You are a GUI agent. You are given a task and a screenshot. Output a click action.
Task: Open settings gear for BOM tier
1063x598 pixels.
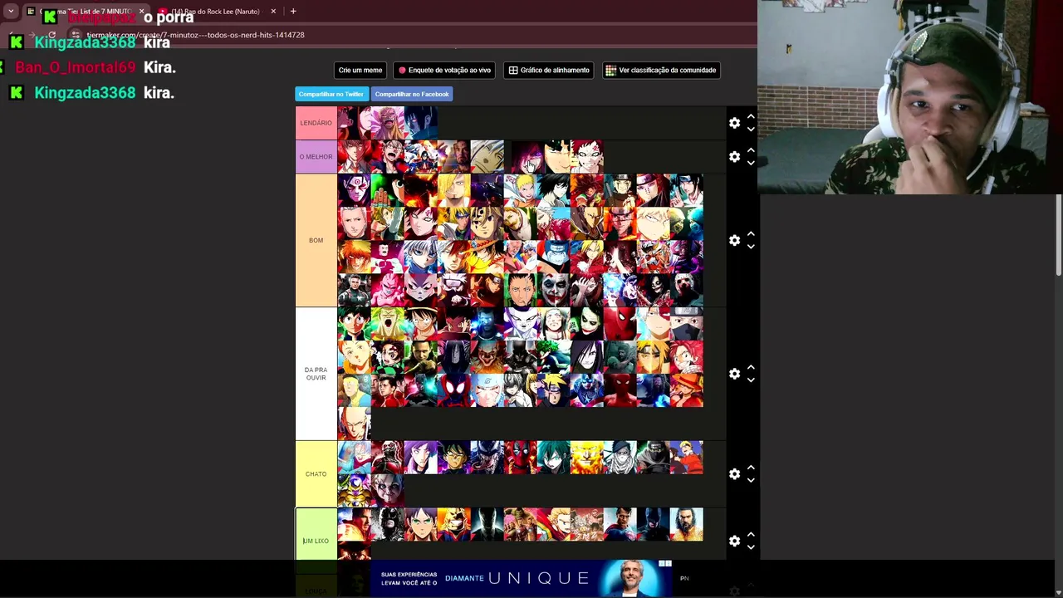coord(734,240)
